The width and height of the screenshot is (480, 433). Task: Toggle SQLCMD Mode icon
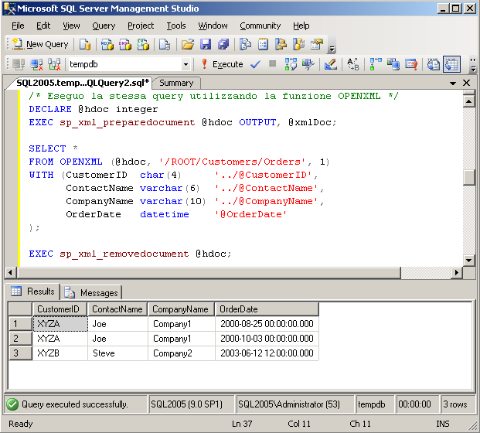click(x=411, y=64)
